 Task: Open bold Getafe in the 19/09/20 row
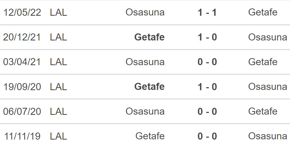(150, 87)
